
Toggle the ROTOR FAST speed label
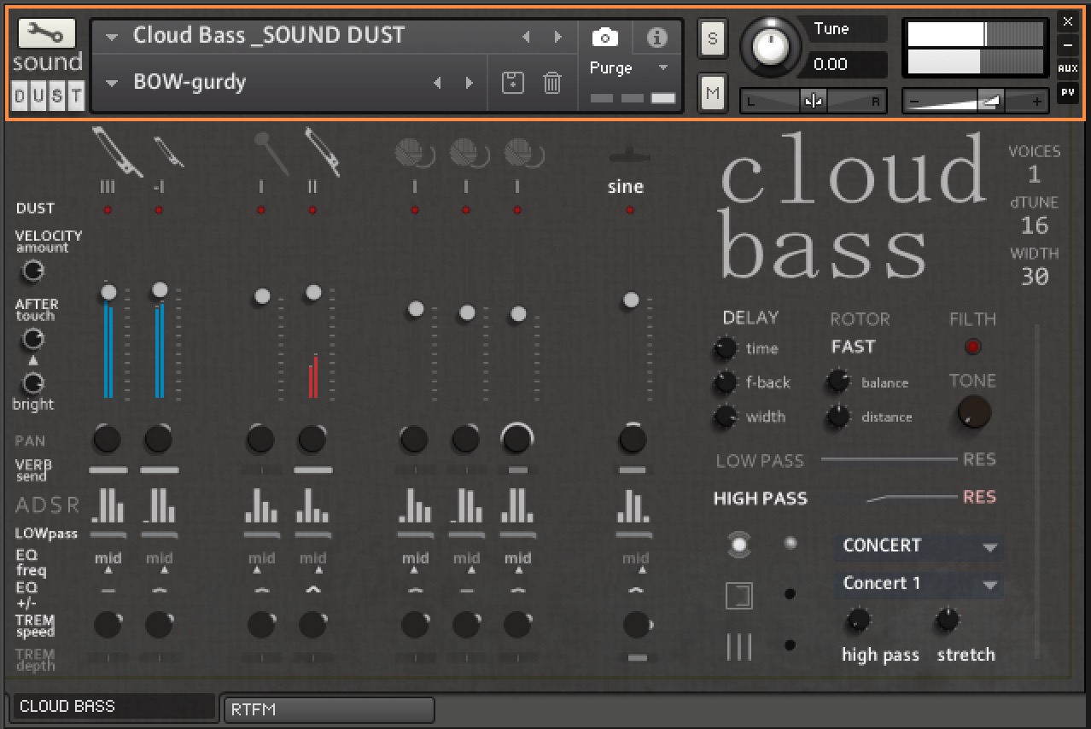coord(853,347)
